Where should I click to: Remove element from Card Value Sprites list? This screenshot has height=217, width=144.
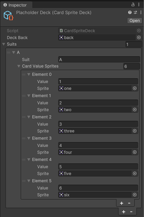point(129,203)
